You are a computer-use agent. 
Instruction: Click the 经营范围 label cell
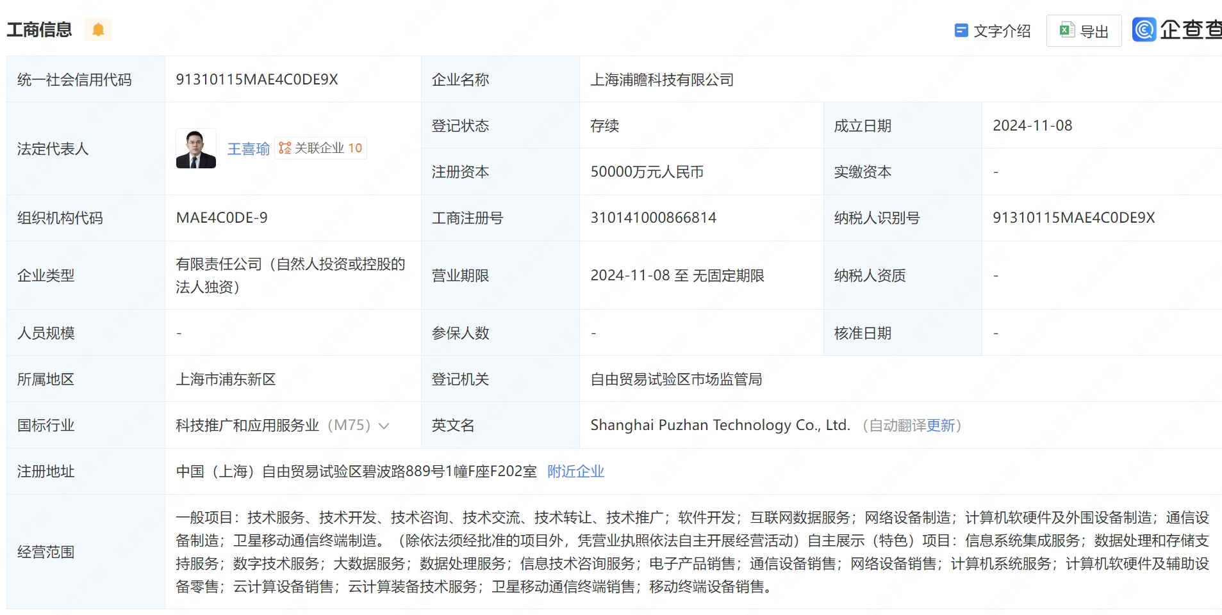click(x=86, y=552)
